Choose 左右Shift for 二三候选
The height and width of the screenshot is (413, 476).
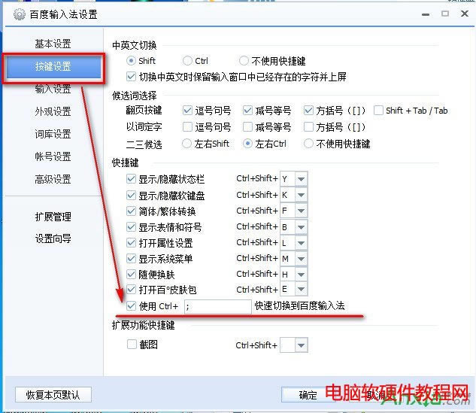point(186,144)
